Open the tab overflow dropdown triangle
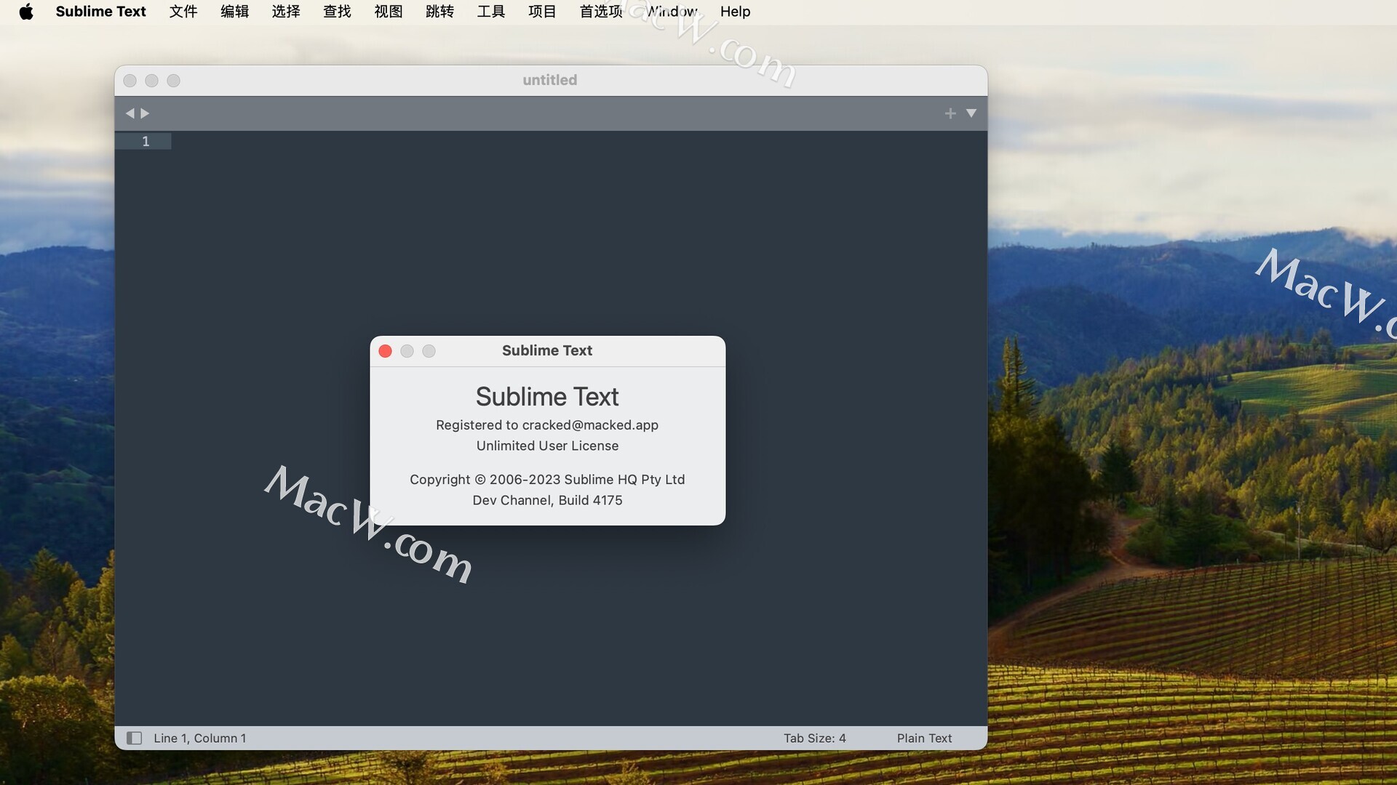Screen dimensions: 1397x785 (972, 113)
